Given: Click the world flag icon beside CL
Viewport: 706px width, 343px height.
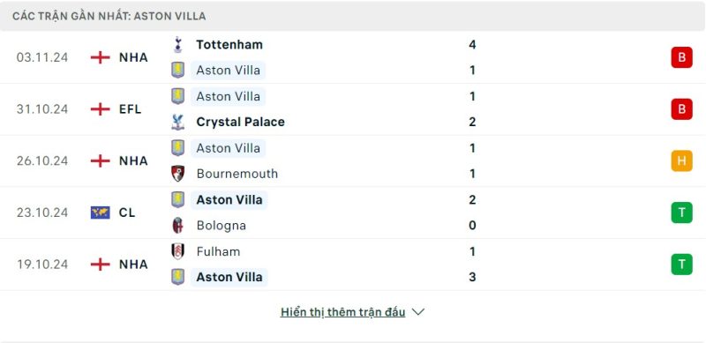Looking at the screenshot, I should (100, 213).
